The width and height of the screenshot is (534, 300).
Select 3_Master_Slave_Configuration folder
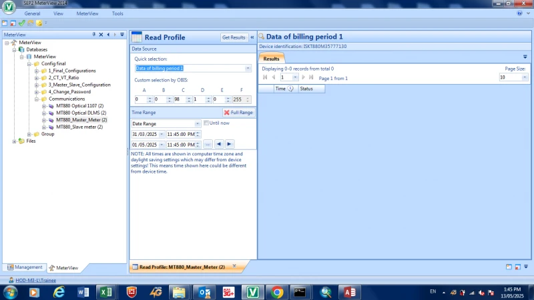pos(79,85)
